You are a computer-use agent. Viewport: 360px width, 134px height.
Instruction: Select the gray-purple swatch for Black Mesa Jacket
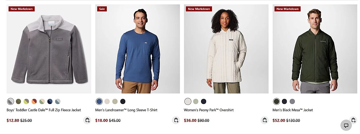[292, 101]
